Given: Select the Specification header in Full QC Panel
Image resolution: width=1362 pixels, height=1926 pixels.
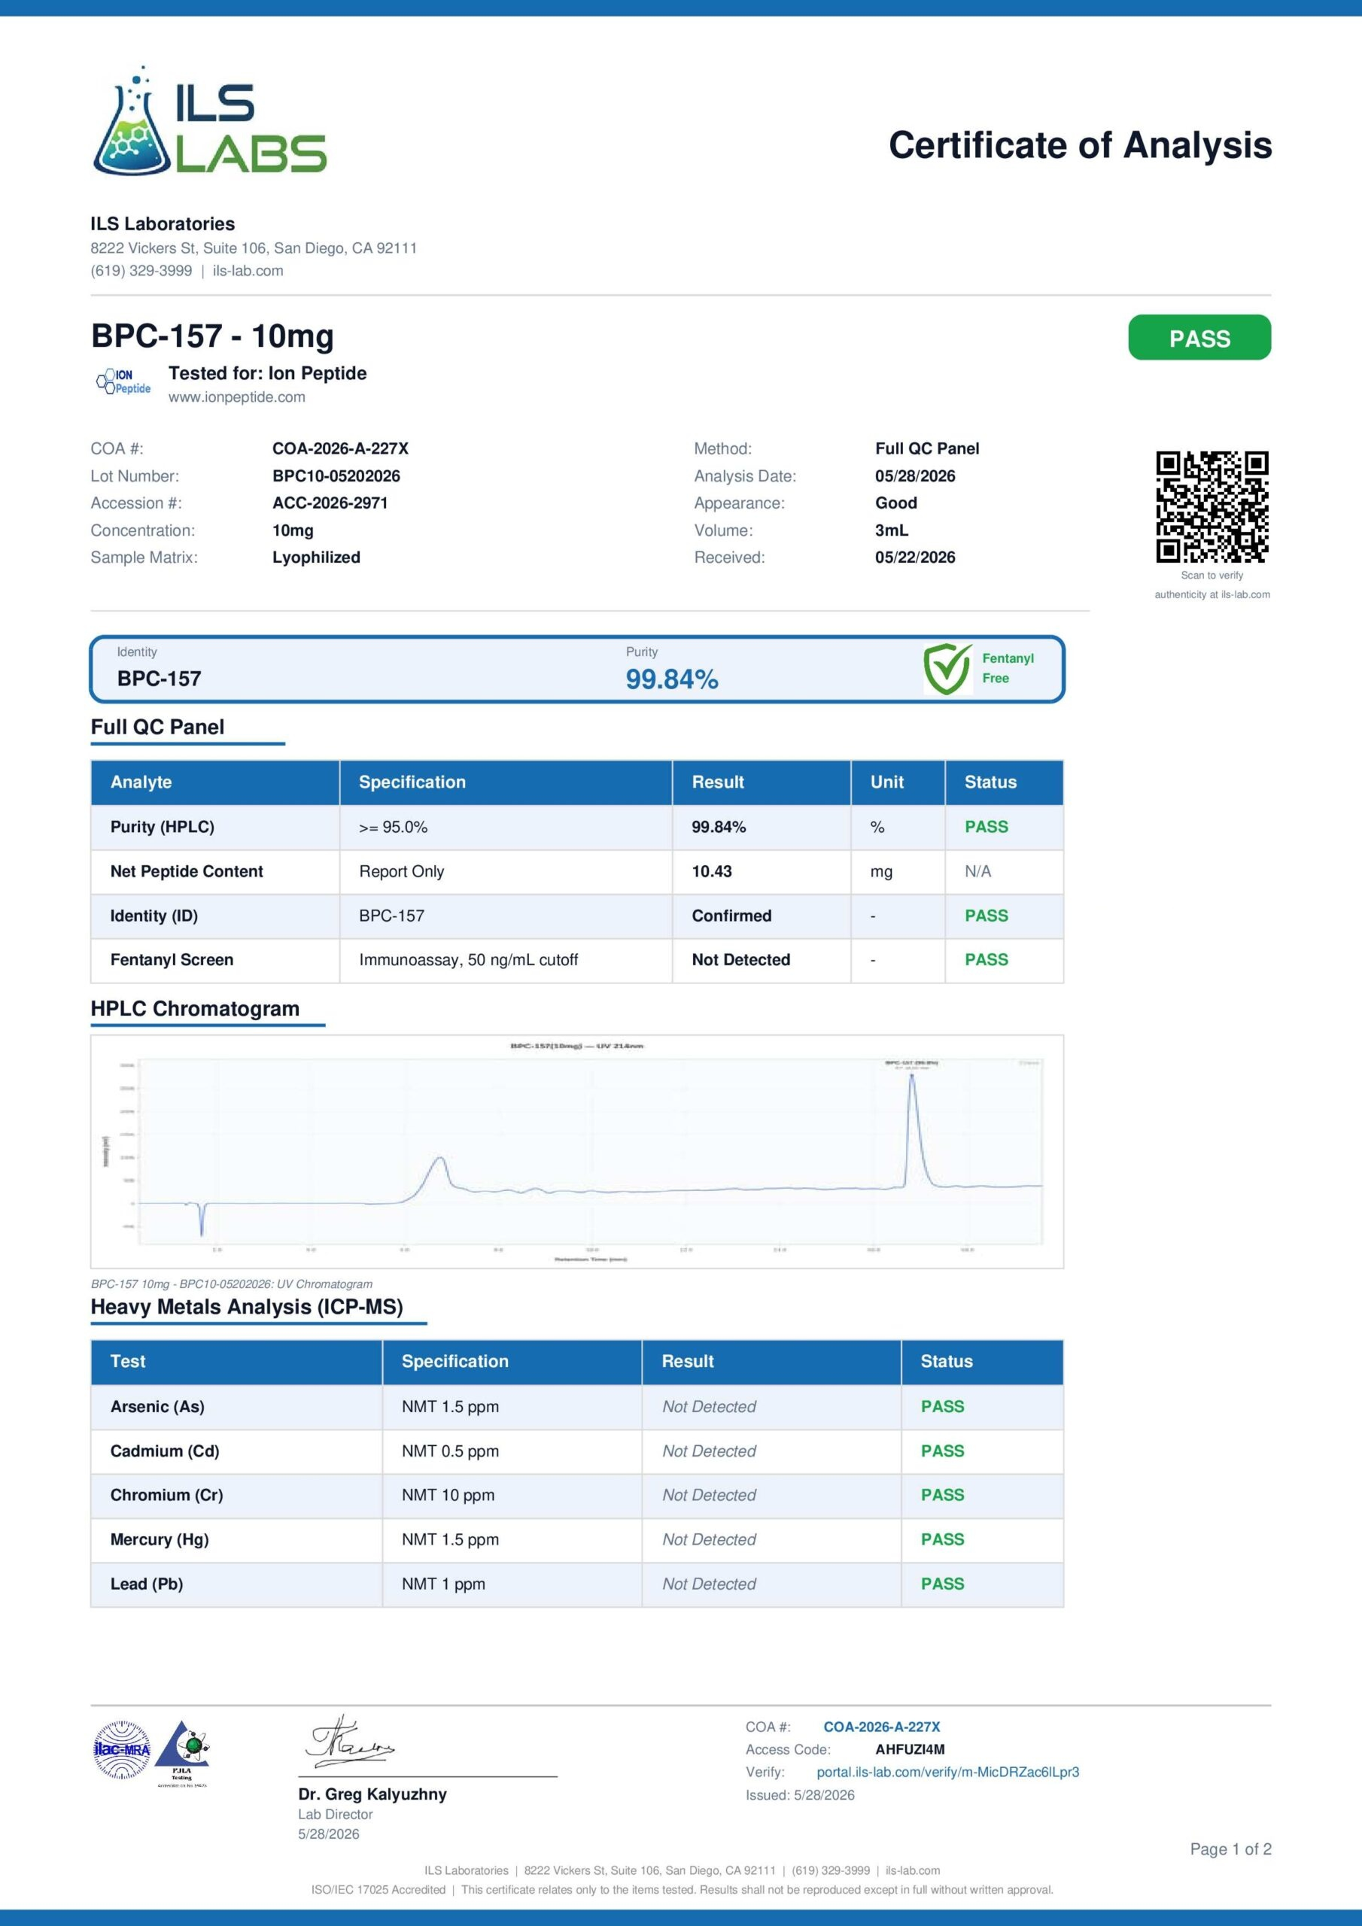Looking at the screenshot, I should 412,782.
